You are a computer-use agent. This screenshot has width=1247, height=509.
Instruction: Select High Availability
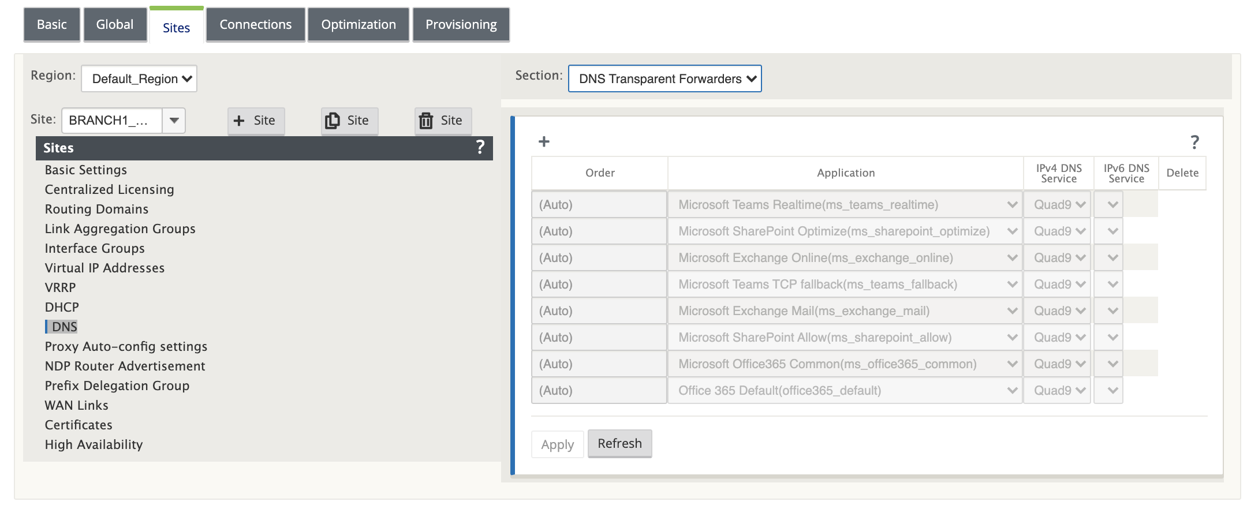point(94,444)
